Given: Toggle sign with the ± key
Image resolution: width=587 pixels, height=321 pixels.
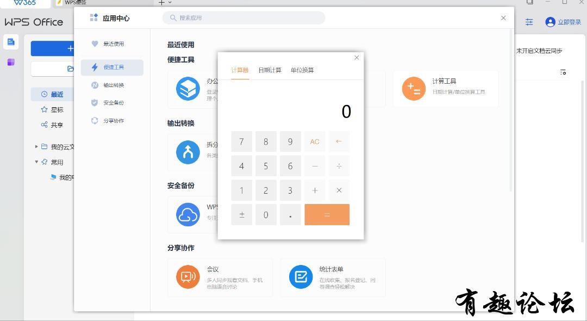Looking at the screenshot, I should (x=241, y=214).
